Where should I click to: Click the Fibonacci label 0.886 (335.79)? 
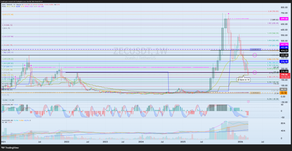click(x=273, y=59)
